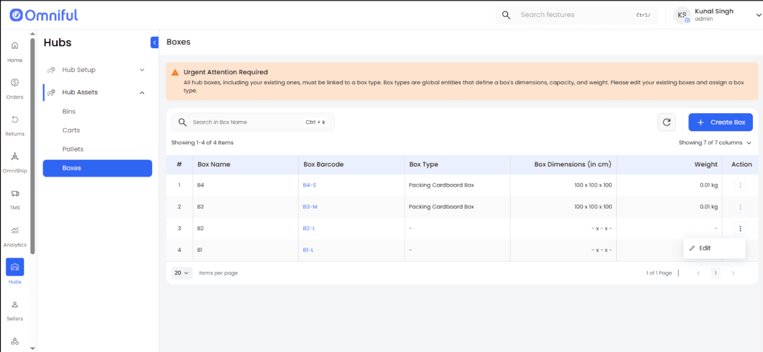Click the Create Box button

click(x=720, y=122)
